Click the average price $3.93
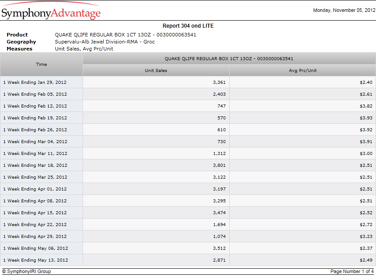The width and height of the screenshot is (376, 277). pyautogui.click(x=366, y=118)
